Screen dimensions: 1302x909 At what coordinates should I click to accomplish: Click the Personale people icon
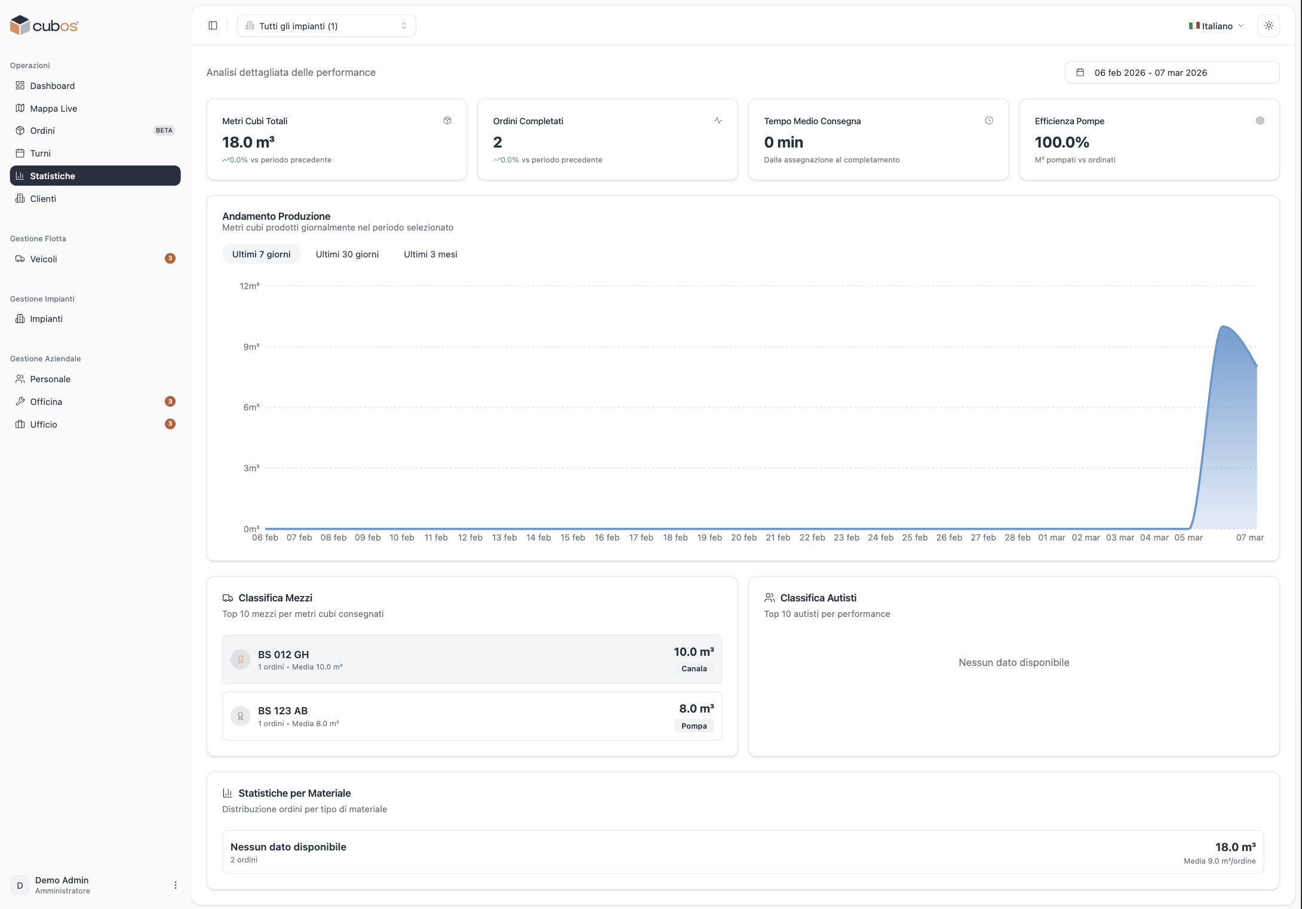click(20, 379)
